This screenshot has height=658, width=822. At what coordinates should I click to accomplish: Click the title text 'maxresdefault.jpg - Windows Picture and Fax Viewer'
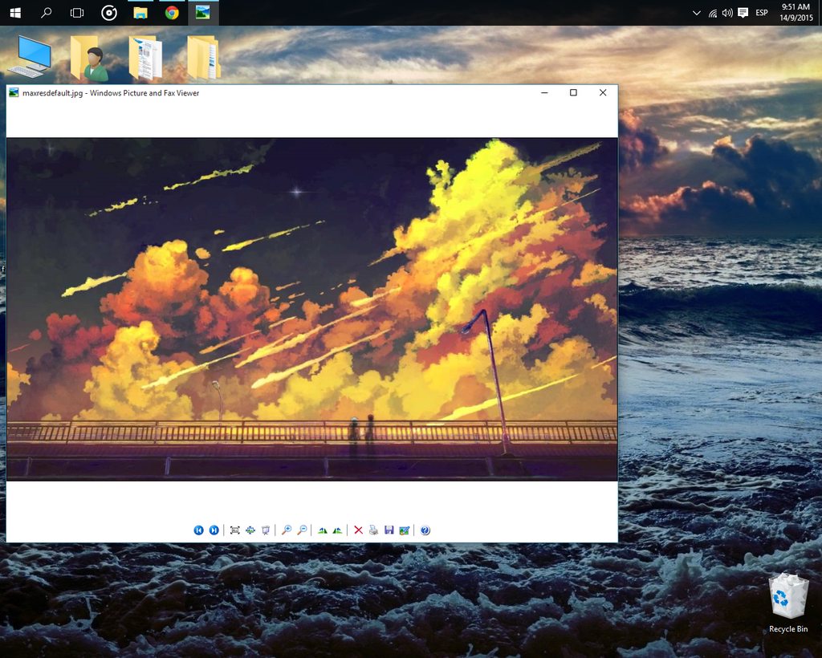(x=111, y=93)
